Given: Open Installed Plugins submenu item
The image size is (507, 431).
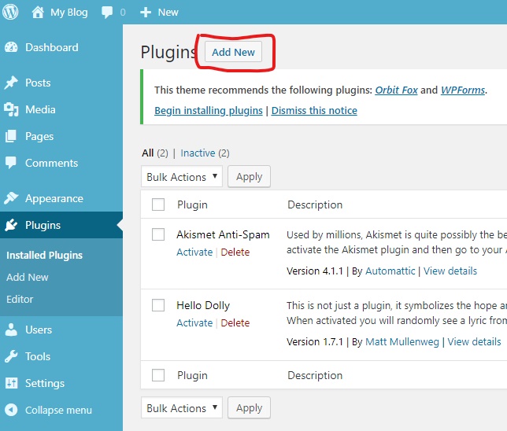Looking at the screenshot, I should click(x=45, y=256).
